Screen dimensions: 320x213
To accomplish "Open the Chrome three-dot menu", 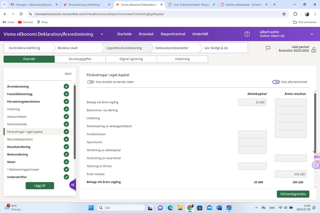I will coord(315,14).
